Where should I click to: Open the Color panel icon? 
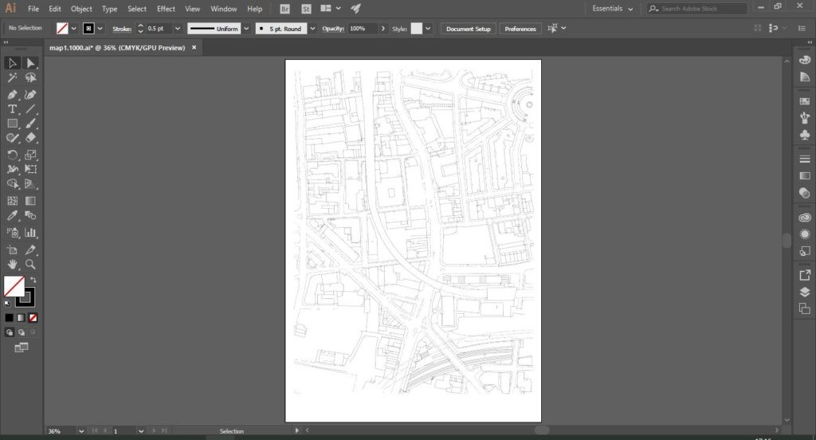[x=805, y=60]
